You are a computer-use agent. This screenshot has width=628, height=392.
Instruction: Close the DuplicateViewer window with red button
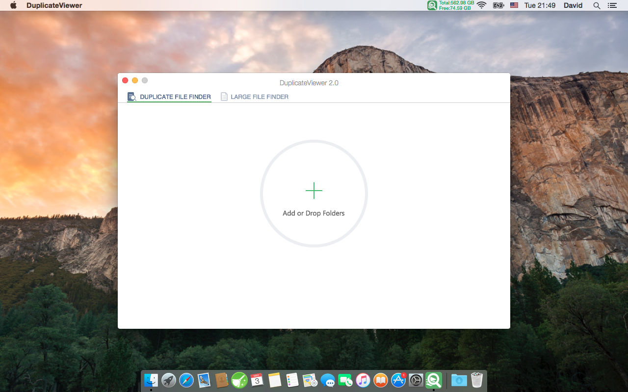[x=125, y=80]
